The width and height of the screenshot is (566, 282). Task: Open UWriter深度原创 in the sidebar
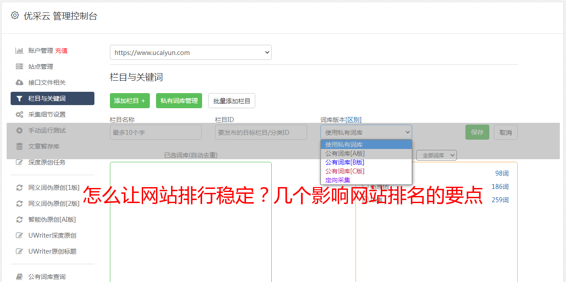coord(52,235)
